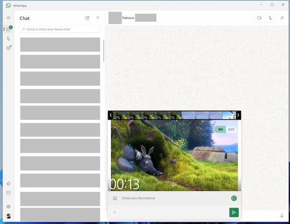The width and height of the screenshot is (290, 224).
Task: Toggle view once option
Action: (234, 198)
